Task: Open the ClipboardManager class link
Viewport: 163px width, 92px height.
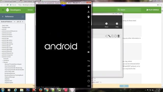Action: (10, 77)
